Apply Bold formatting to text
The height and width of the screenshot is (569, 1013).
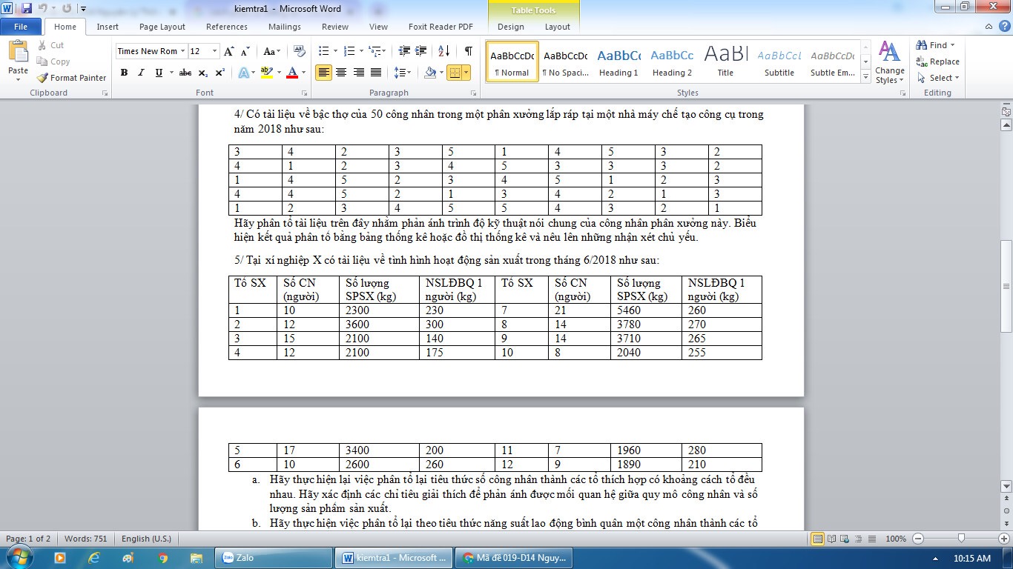click(124, 73)
